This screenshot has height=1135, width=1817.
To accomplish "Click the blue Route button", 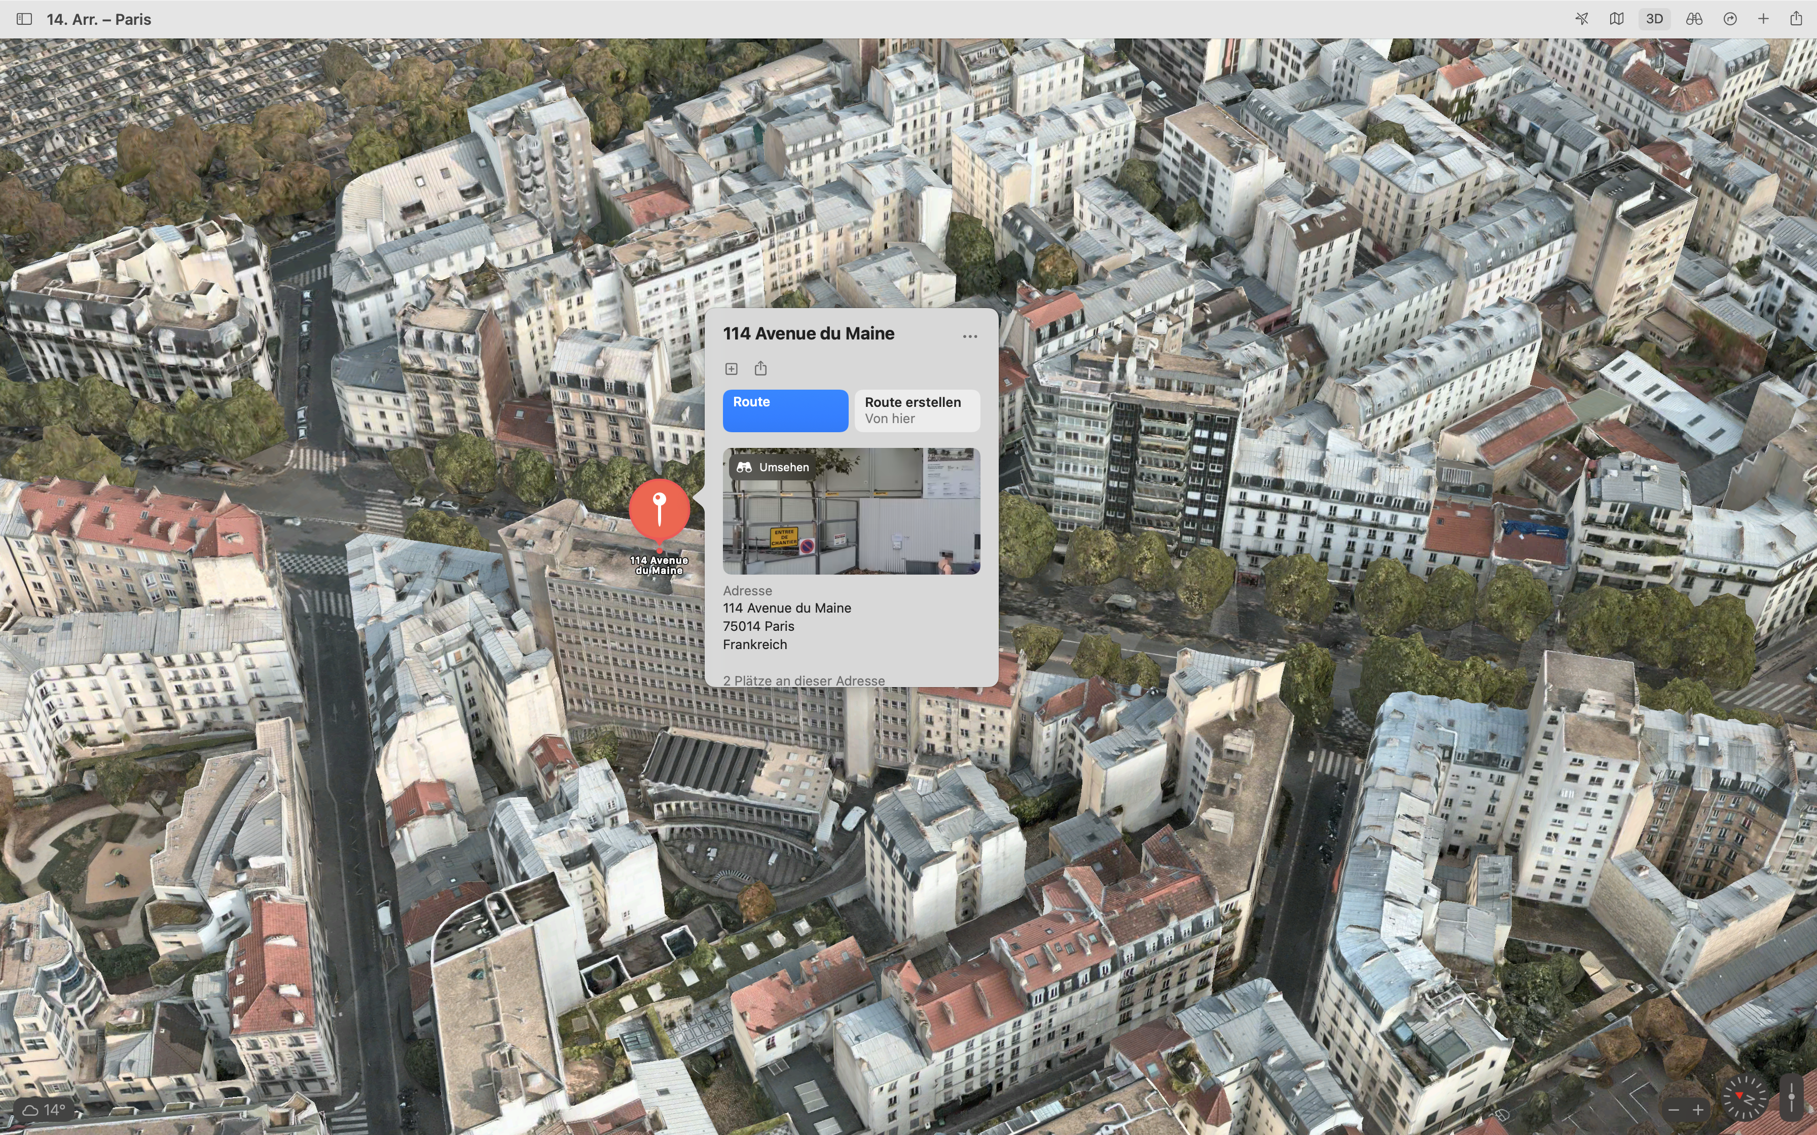I will [x=785, y=410].
